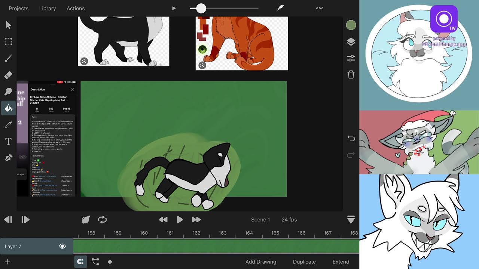Image resolution: width=479 pixels, height=269 pixels.
Task: Click the Duplicate button
Action: (x=304, y=262)
